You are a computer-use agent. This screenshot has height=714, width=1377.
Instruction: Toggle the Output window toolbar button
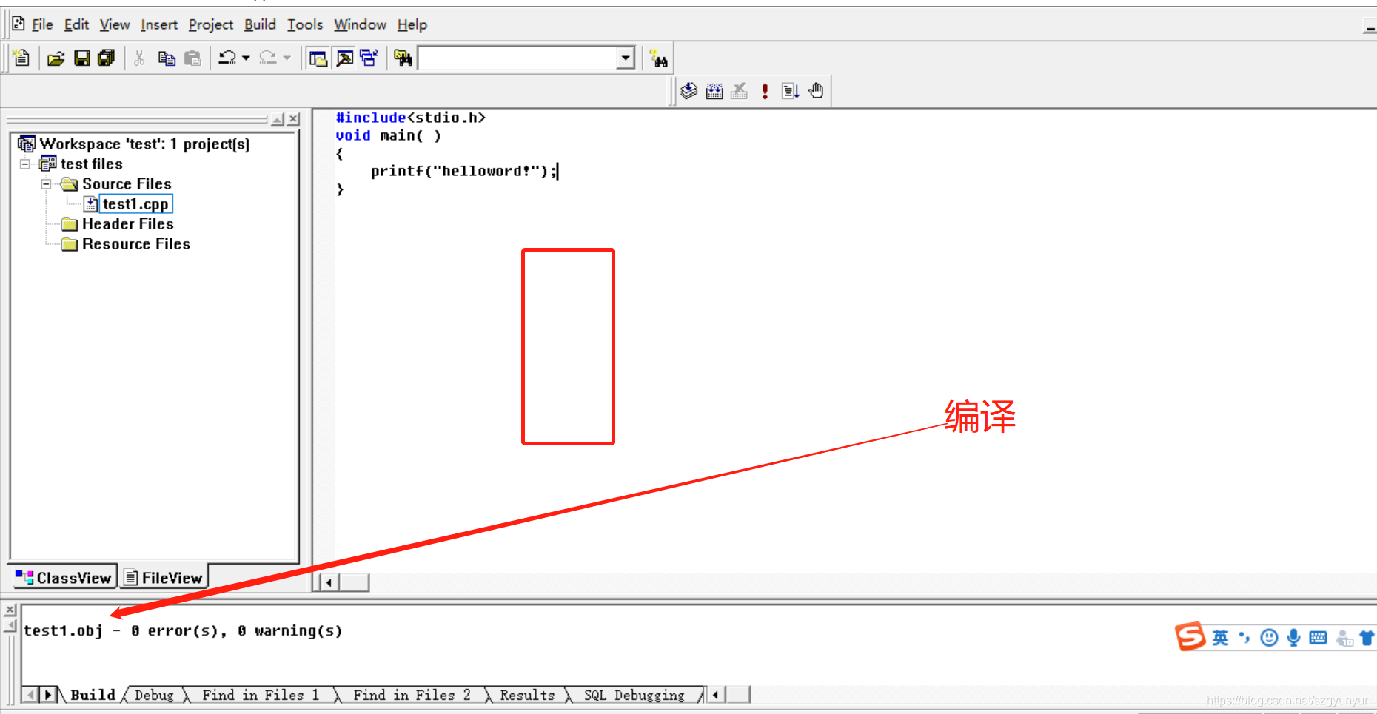(x=344, y=58)
